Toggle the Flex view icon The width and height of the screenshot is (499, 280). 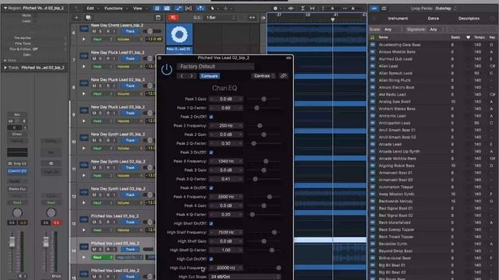point(189,9)
